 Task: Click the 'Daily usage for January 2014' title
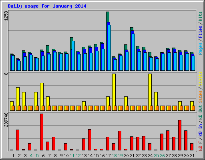point(47,6)
